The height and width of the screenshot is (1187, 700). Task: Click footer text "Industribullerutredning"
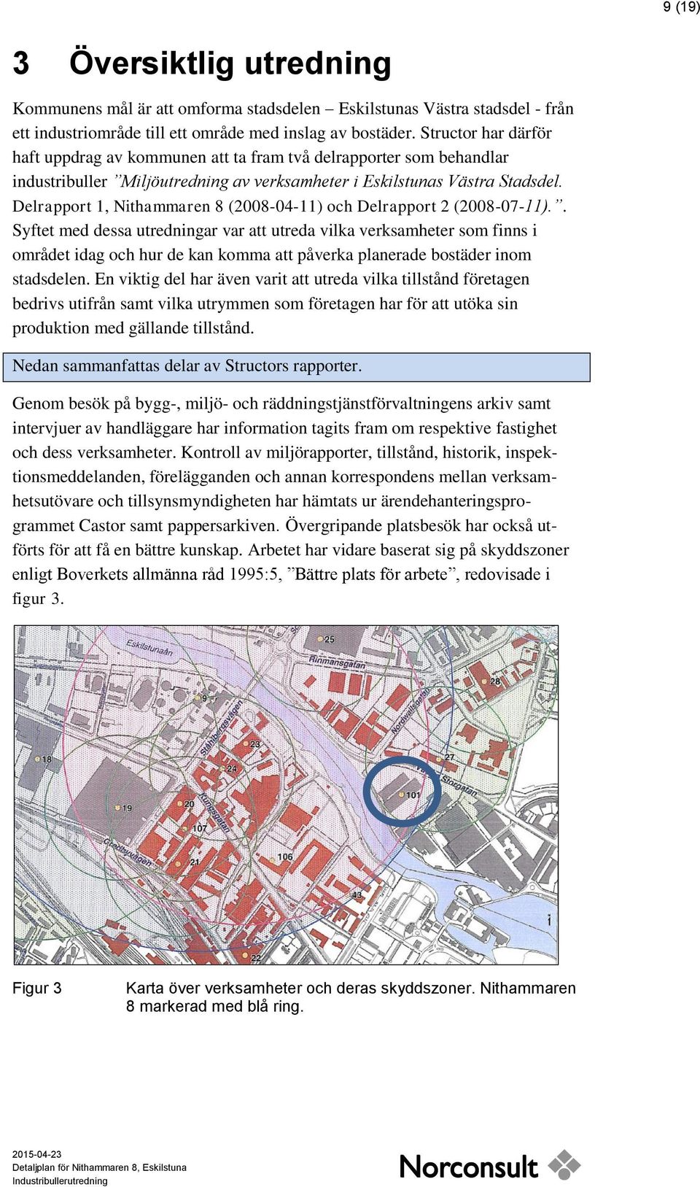[x=60, y=1180]
